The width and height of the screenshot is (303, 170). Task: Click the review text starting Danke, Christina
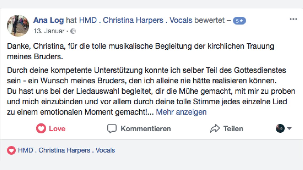point(141,51)
